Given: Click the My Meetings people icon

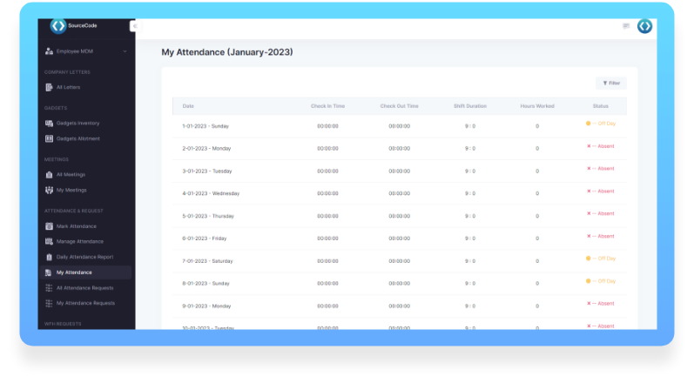Looking at the screenshot, I should [x=49, y=190].
